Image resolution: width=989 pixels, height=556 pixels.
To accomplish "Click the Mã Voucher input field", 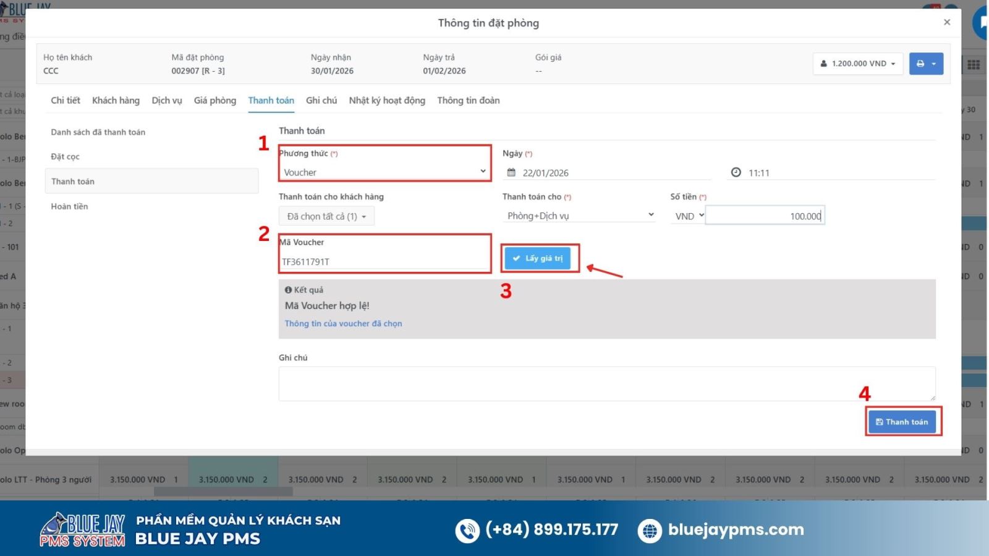I will pyautogui.click(x=384, y=262).
